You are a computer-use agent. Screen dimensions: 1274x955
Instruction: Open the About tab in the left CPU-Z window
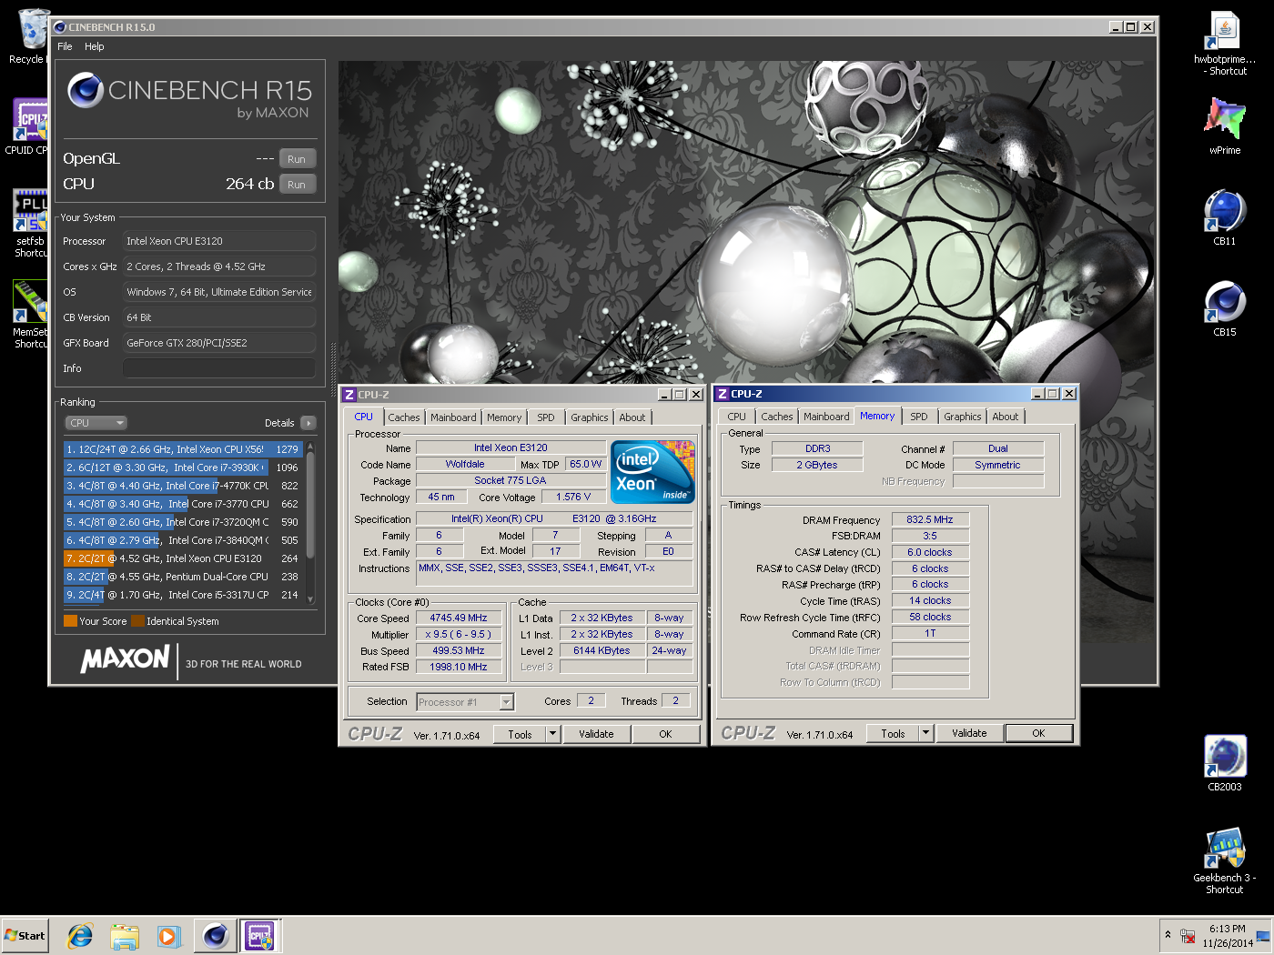pyautogui.click(x=632, y=417)
